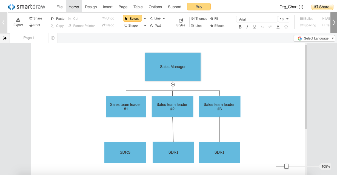Insert a symbol using the omega icon
This screenshot has height=175, width=337.
(286, 27)
